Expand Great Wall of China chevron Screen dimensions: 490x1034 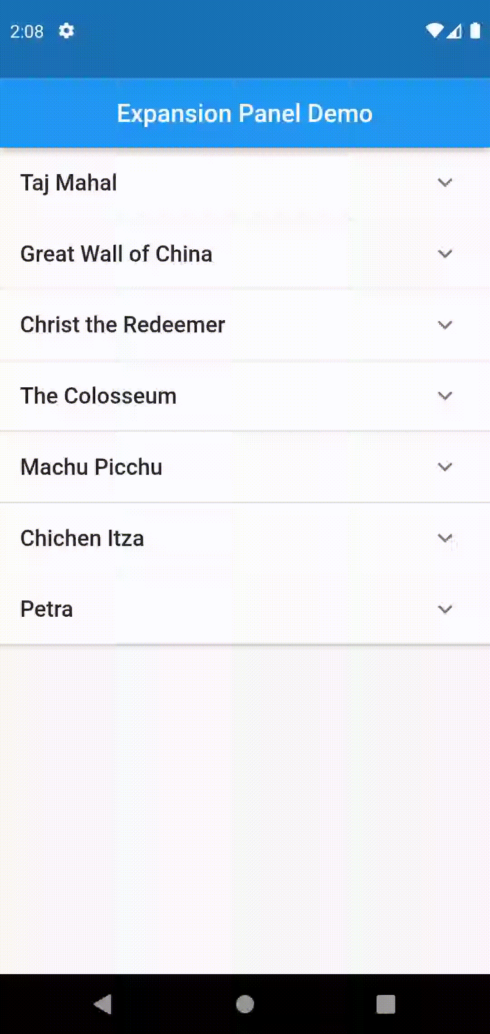(x=445, y=254)
